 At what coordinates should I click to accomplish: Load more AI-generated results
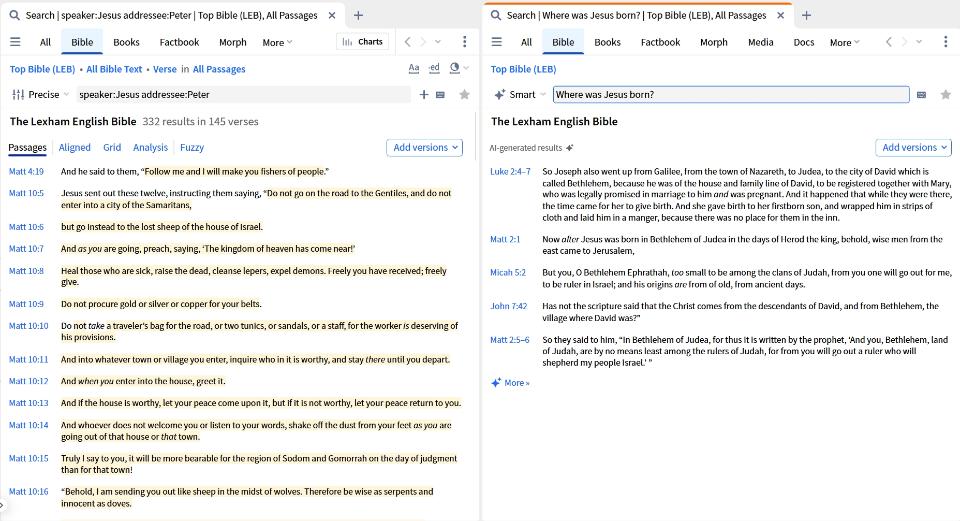pyautogui.click(x=511, y=383)
